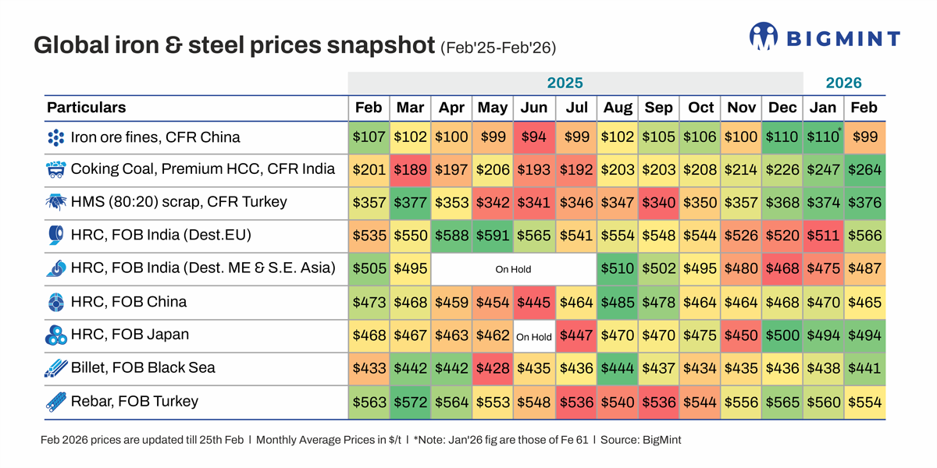The height and width of the screenshot is (468, 937).
Task: Click the HRC FOB Japan coils icon
Action: pyautogui.click(x=55, y=335)
